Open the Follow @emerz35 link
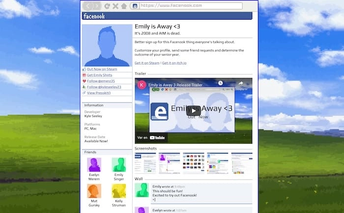344x213 pixels. (x=101, y=81)
